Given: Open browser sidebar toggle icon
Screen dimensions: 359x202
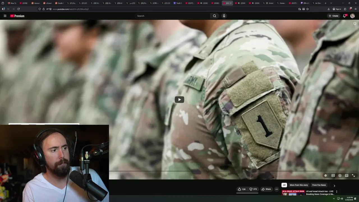Looking at the screenshot, I should 3,9.
